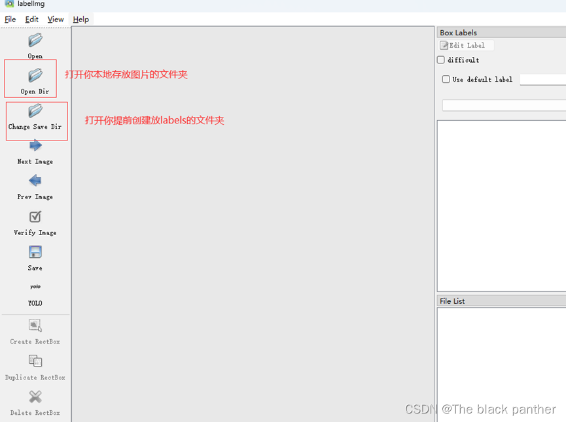Click the Verify Image checkmark icon

click(35, 217)
